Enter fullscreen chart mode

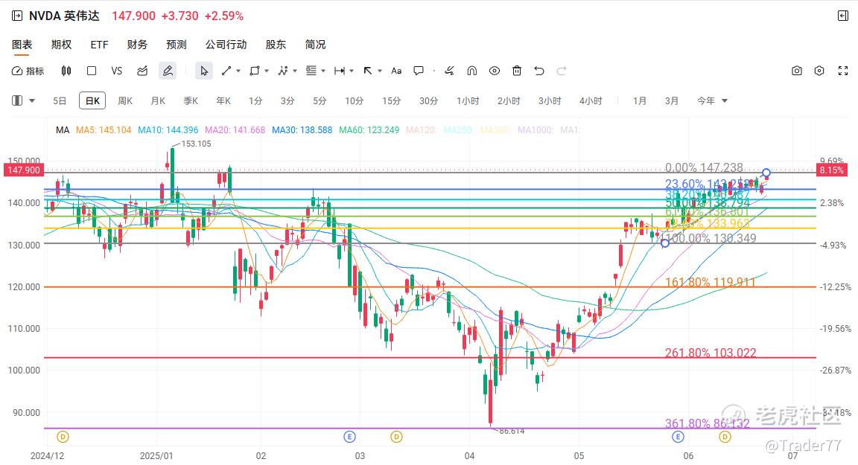tap(842, 71)
